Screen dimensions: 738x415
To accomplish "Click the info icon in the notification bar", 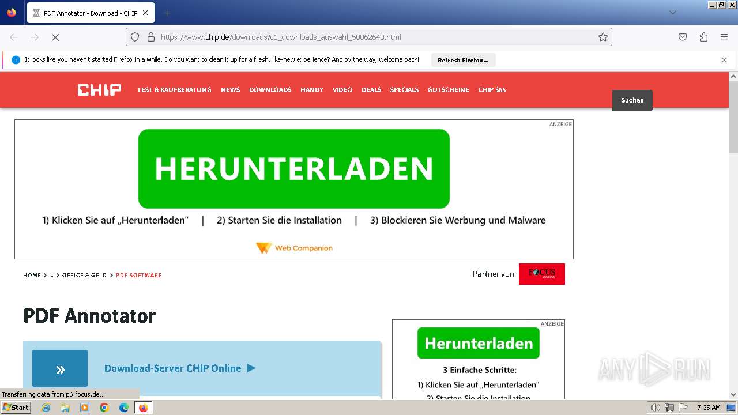I will tap(16, 60).
